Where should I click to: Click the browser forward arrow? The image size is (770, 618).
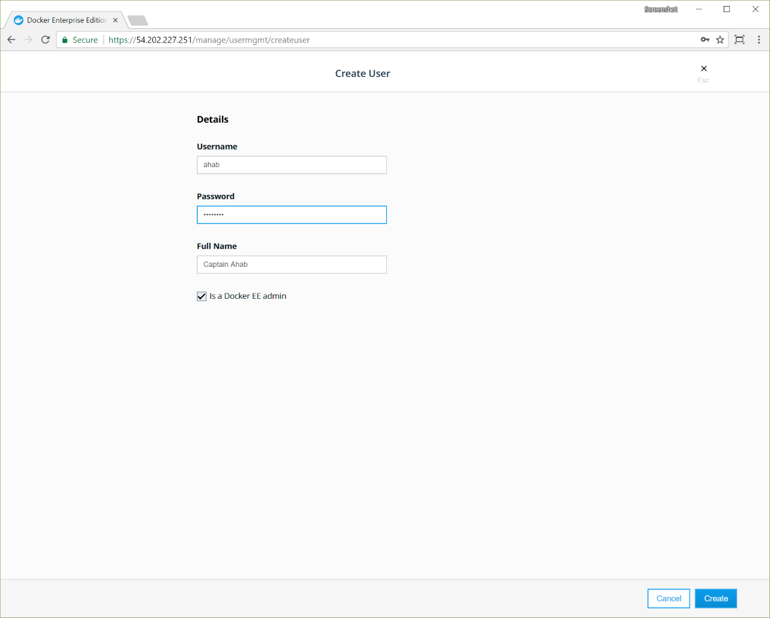(28, 40)
